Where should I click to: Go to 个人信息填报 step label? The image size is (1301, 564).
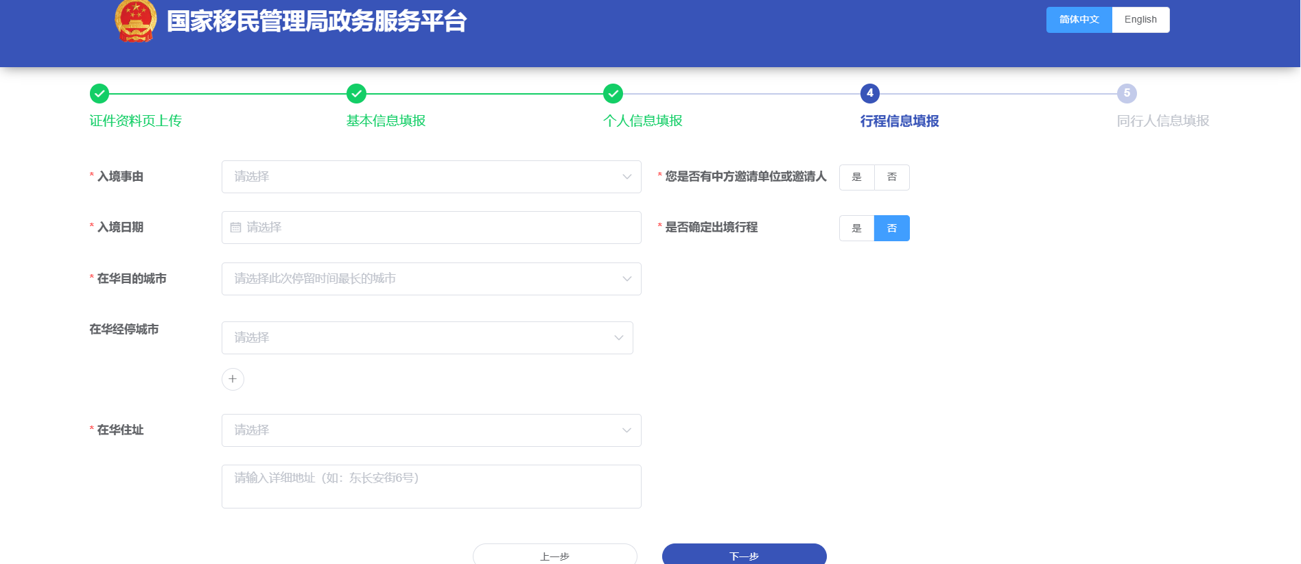pos(642,121)
